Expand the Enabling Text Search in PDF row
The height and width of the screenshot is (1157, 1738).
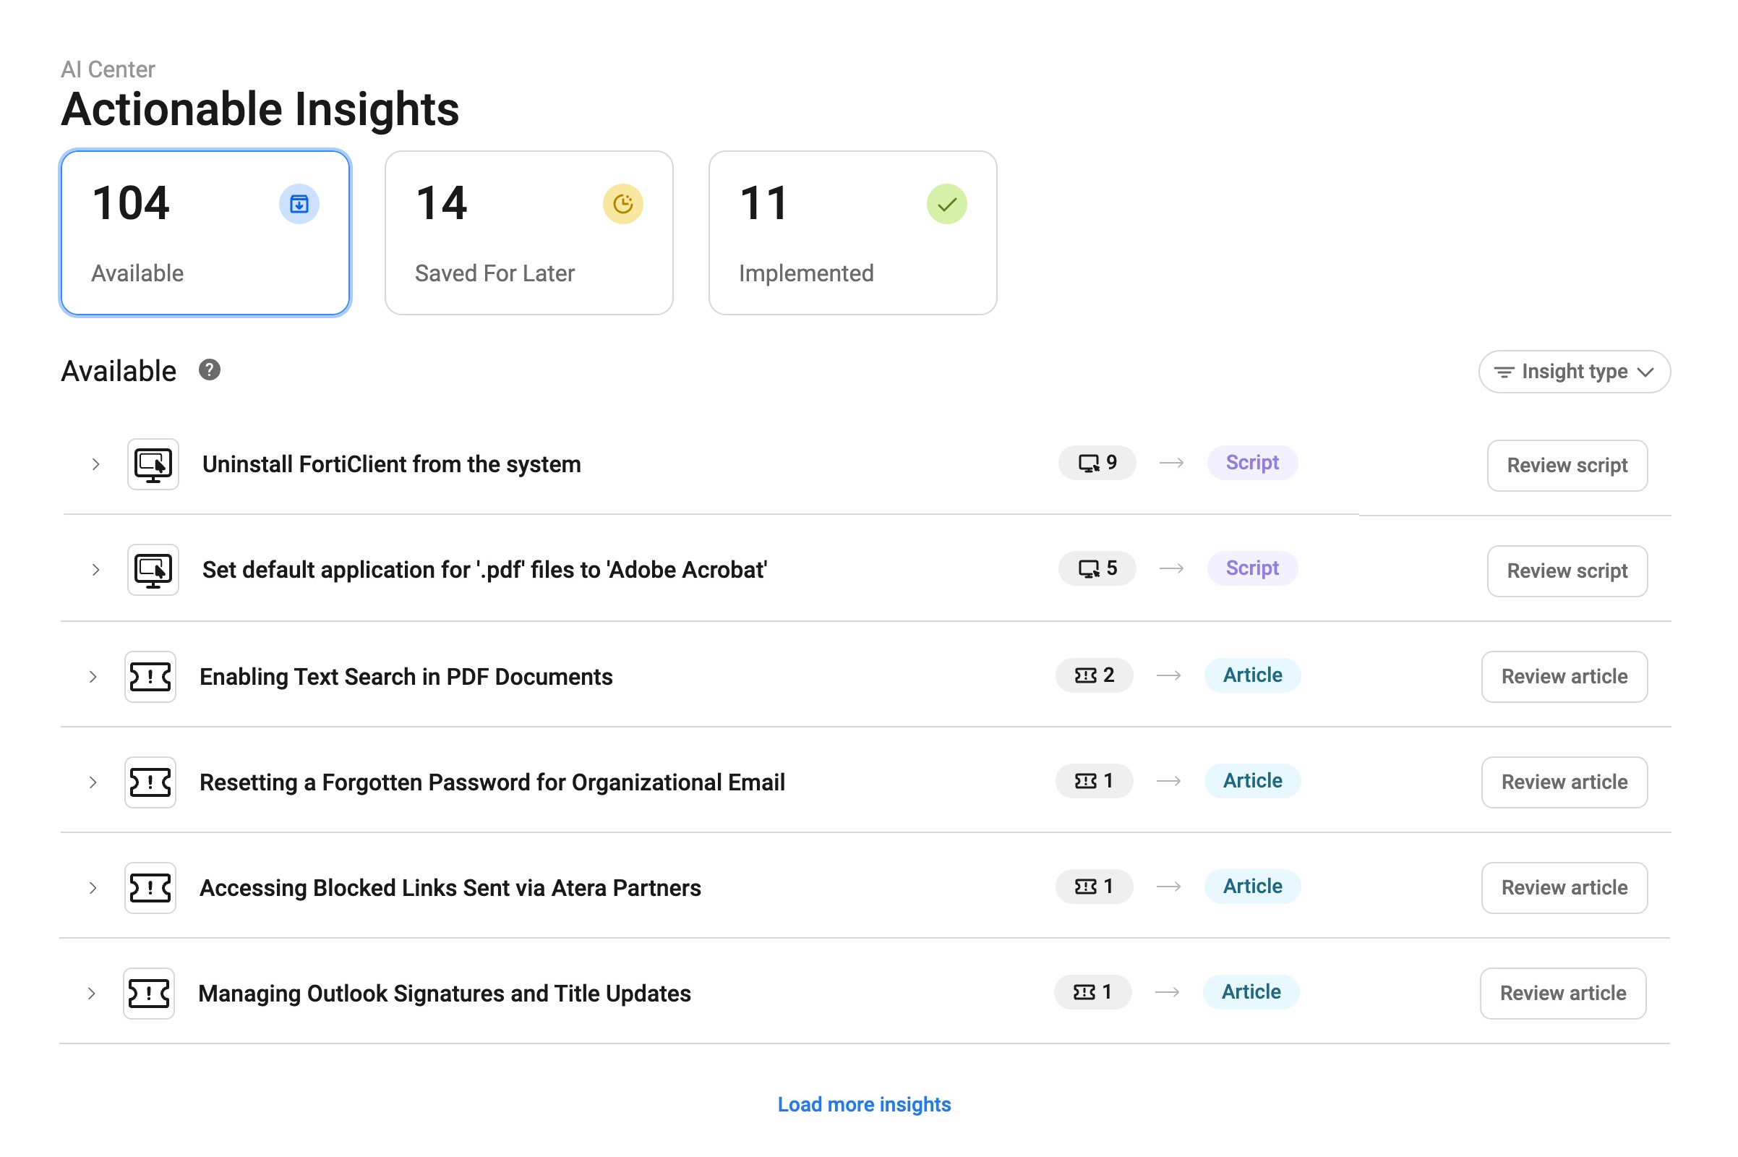93,677
